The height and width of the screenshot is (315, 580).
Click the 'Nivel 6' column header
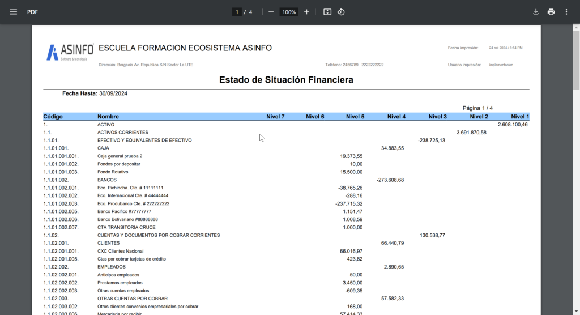[315, 117]
